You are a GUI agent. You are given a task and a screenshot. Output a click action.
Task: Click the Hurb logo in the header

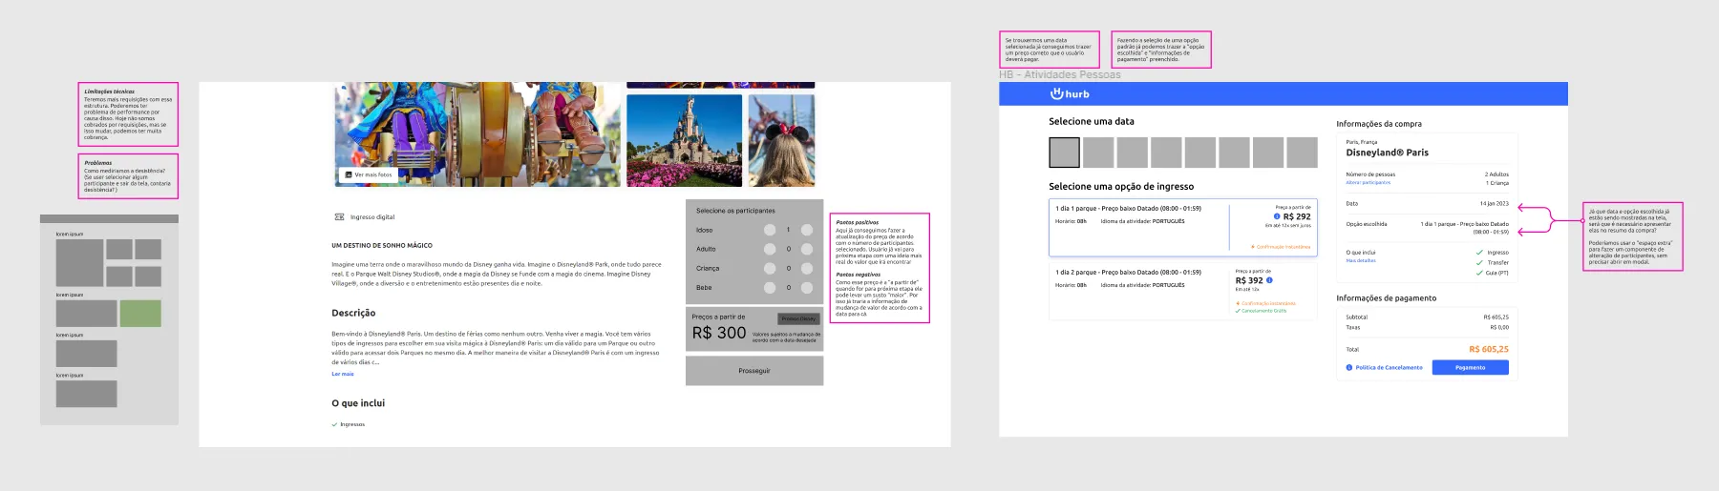[1070, 93]
